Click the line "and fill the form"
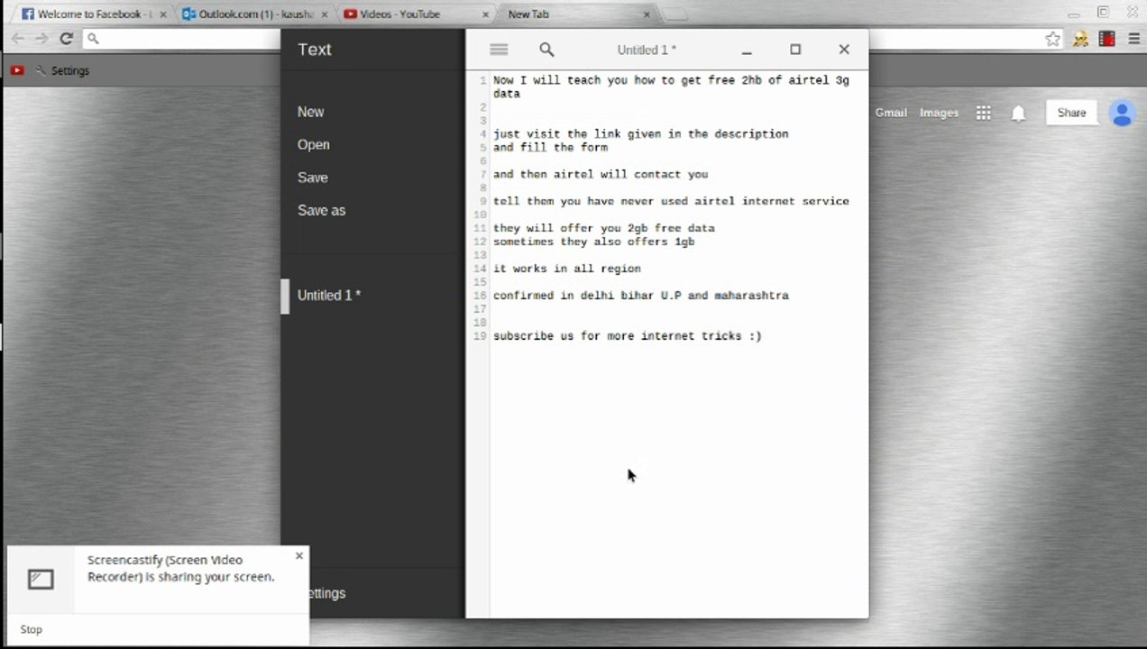The width and height of the screenshot is (1147, 649). 550,147
